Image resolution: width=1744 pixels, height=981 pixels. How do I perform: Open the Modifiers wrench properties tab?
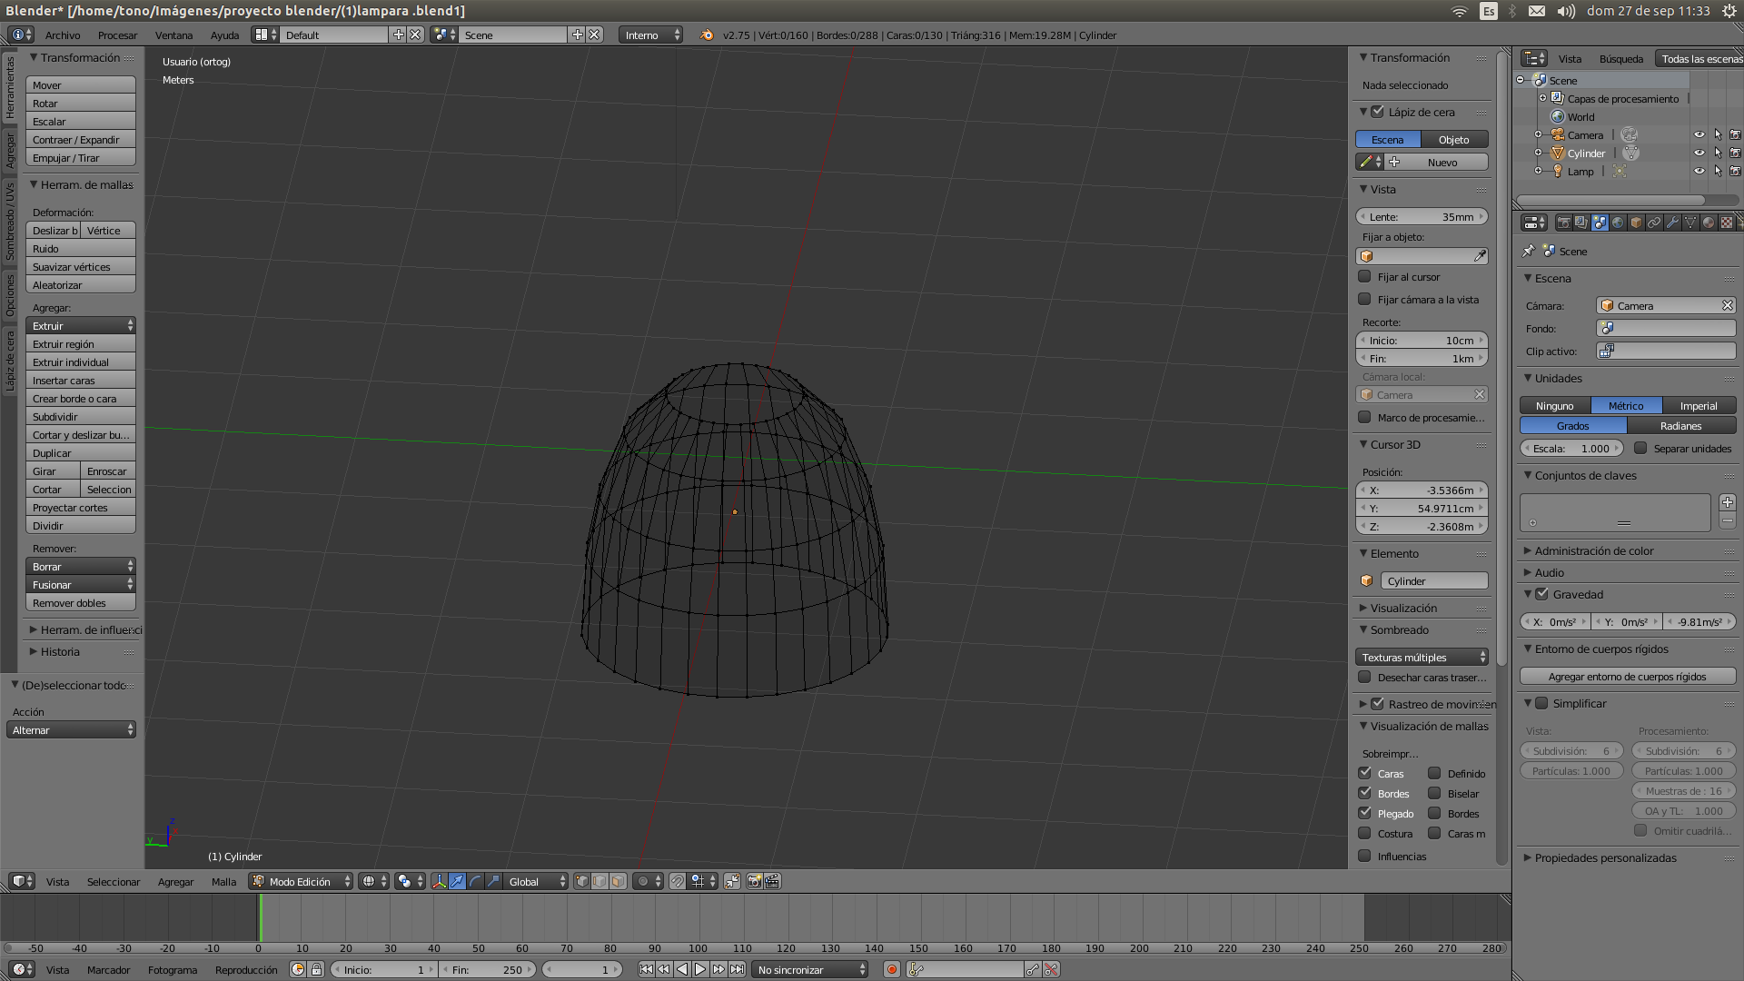pyautogui.click(x=1672, y=223)
